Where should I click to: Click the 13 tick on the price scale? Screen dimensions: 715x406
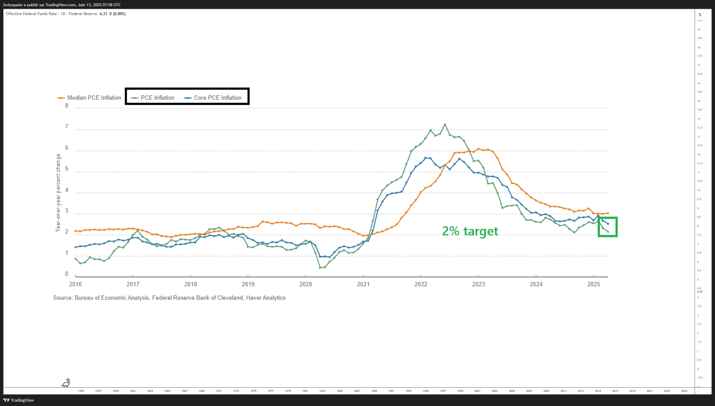point(699,137)
